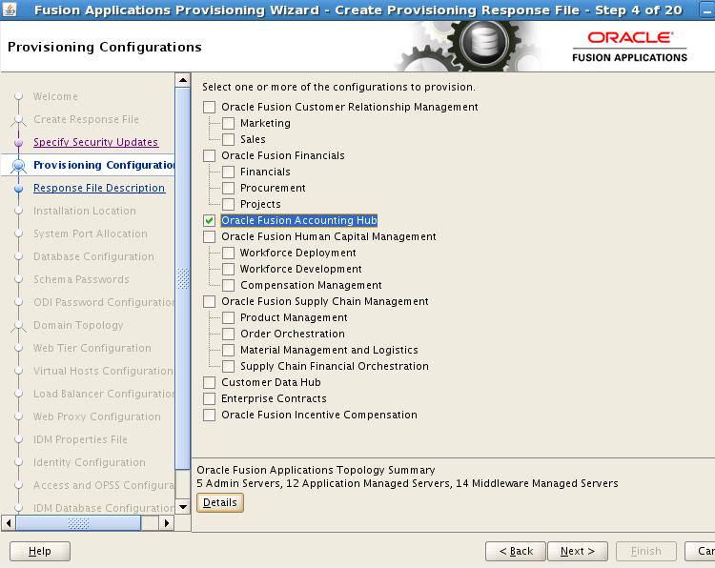715x568 pixels.
Task: Click left panel scroll up arrow
Action: pyautogui.click(x=183, y=80)
